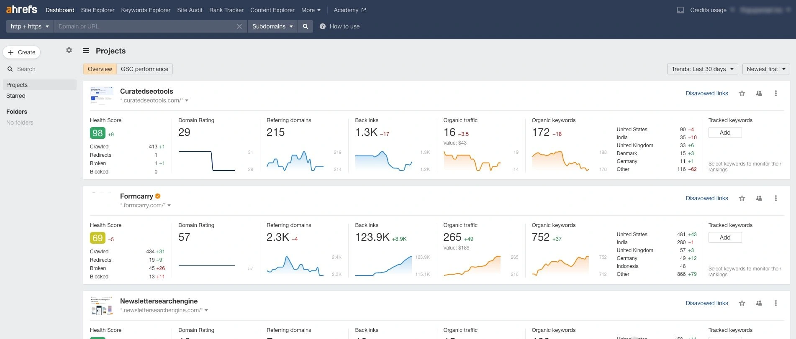Click the Ahrefs logo
This screenshot has width=796, height=339.
click(21, 10)
